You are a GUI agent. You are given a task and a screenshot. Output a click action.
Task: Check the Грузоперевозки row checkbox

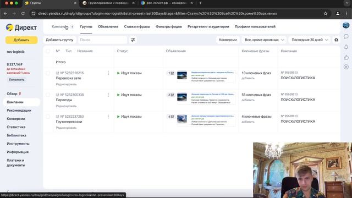[48, 117]
